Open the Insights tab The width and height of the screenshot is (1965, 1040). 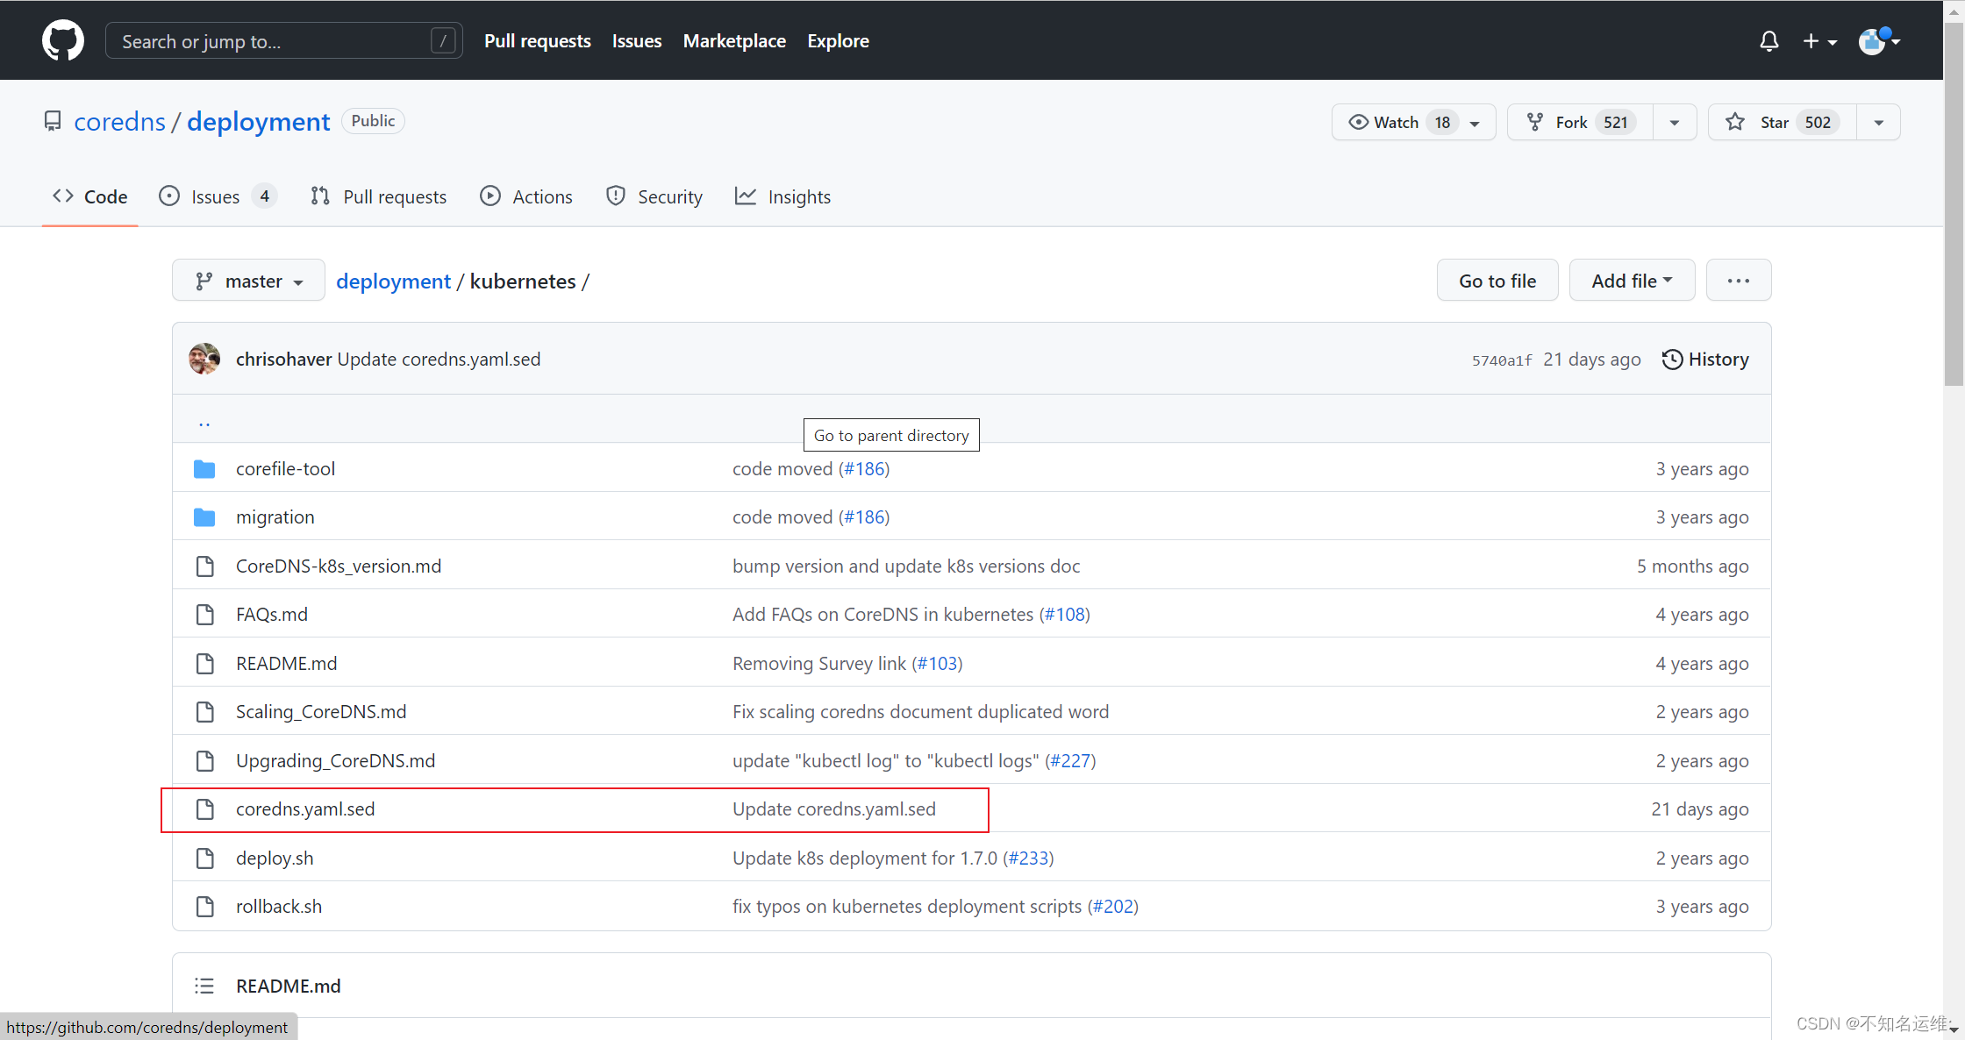(x=782, y=196)
